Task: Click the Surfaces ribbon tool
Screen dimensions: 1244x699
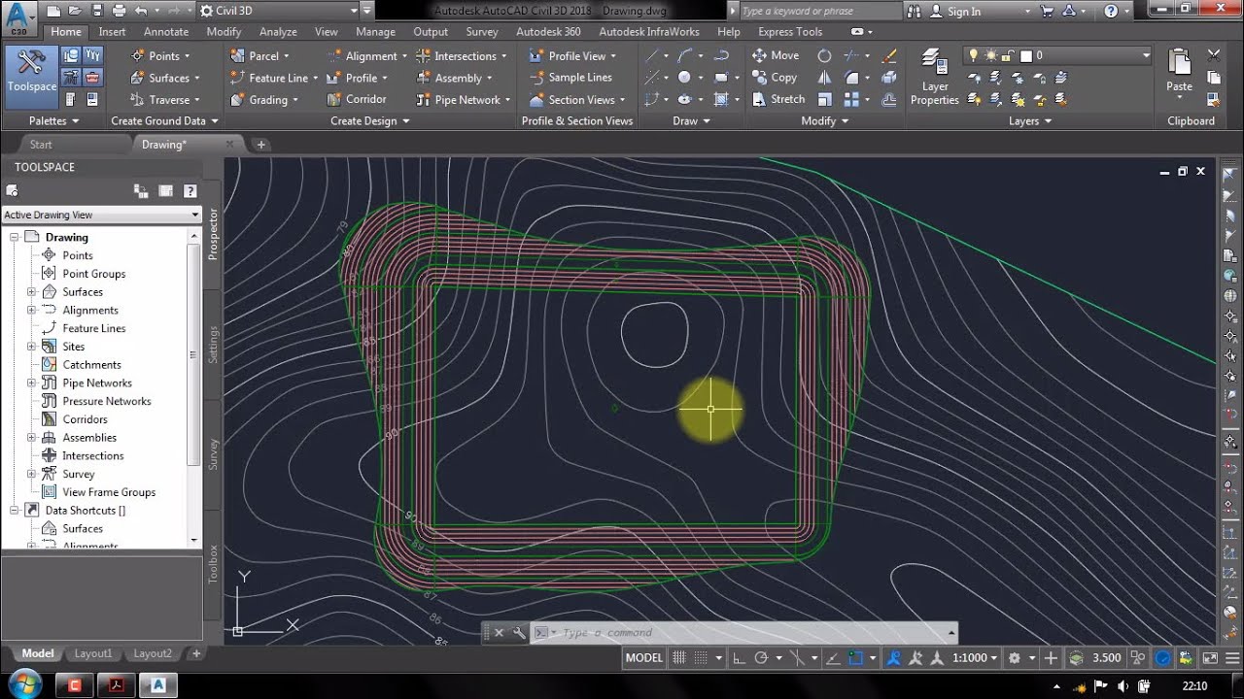Action: coord(168,78)
